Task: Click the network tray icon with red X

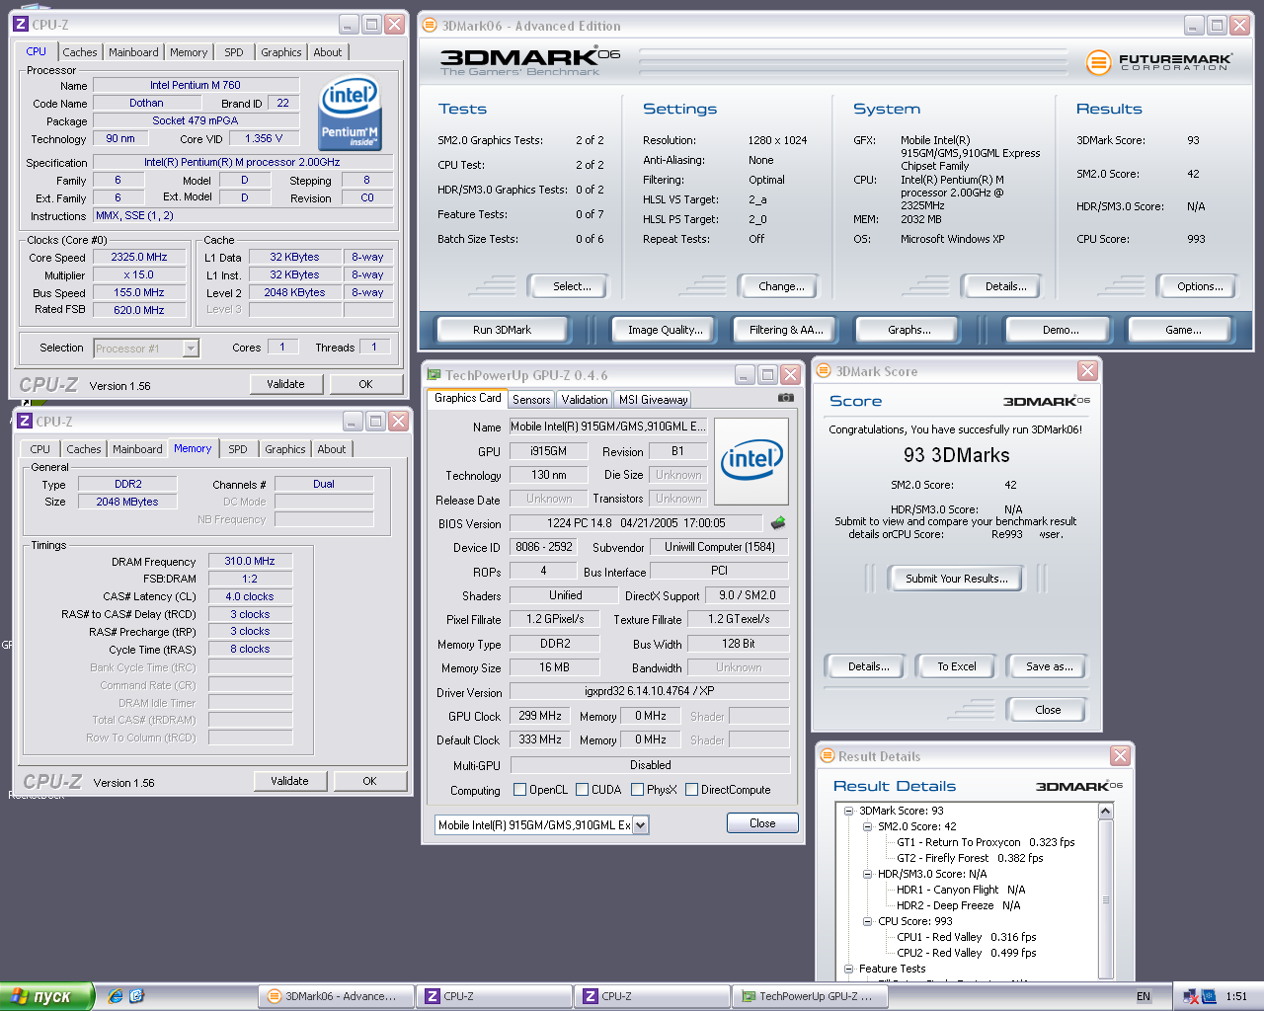Action: [x=1190, y=996]
